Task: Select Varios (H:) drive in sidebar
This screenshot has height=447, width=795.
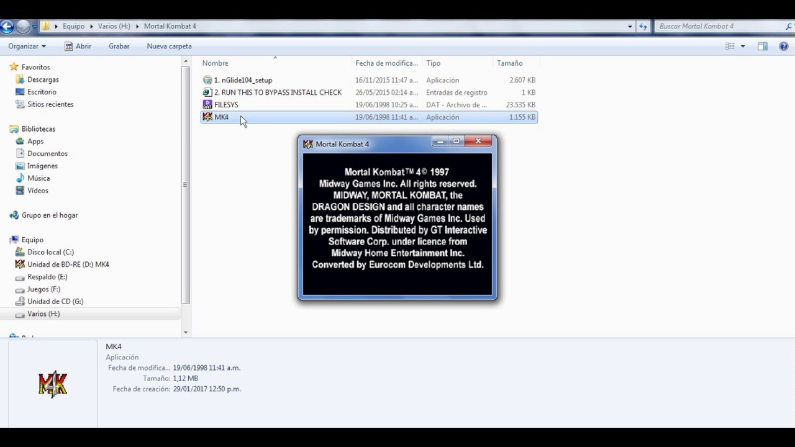Action: (x=43, y=314)
